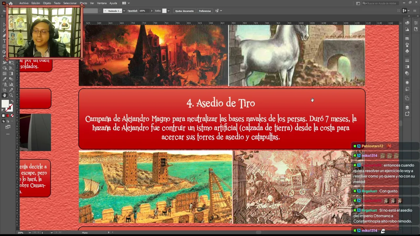Select the Blend tool
This screenshot has height=236, width=420.
pos(11,79)
